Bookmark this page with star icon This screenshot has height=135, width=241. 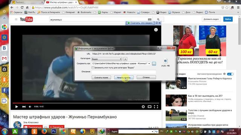click(x=227, y=7)
